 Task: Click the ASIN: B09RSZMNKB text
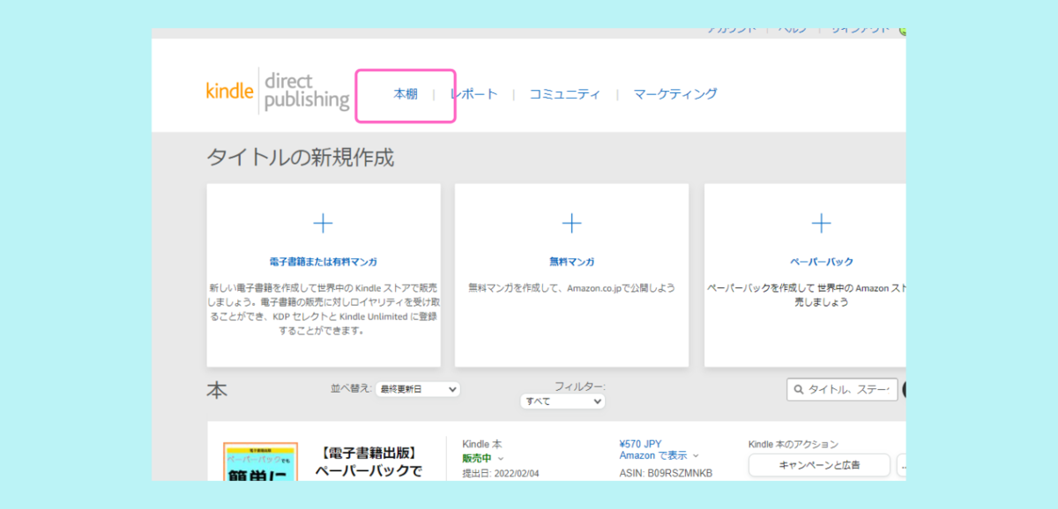(x=666, y=474)
